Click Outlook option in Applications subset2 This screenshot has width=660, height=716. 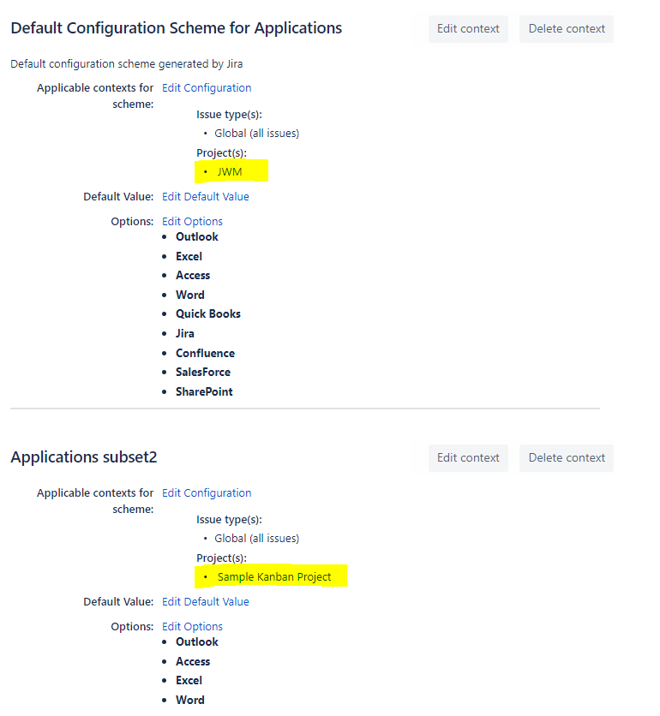(197, 641)
